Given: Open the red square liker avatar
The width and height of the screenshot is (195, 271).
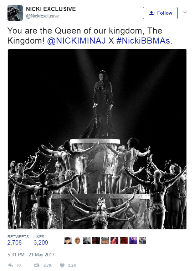Looking at the screenshot, I should click(x=124, y=240).
